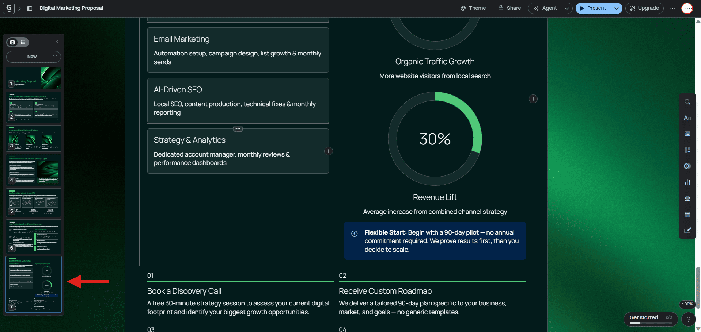Screen dimensions: 701x332
Task: Open the Share dialog
Action: pyautogui.click(x=509, y=8)
